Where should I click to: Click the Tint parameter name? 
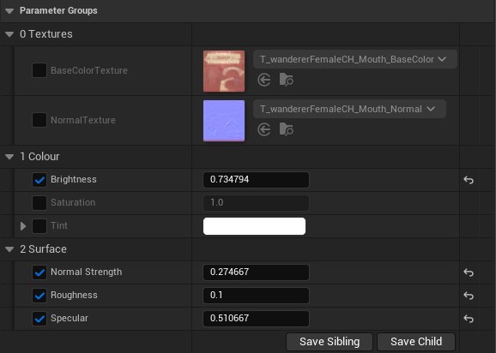click(x=59, y=225)
